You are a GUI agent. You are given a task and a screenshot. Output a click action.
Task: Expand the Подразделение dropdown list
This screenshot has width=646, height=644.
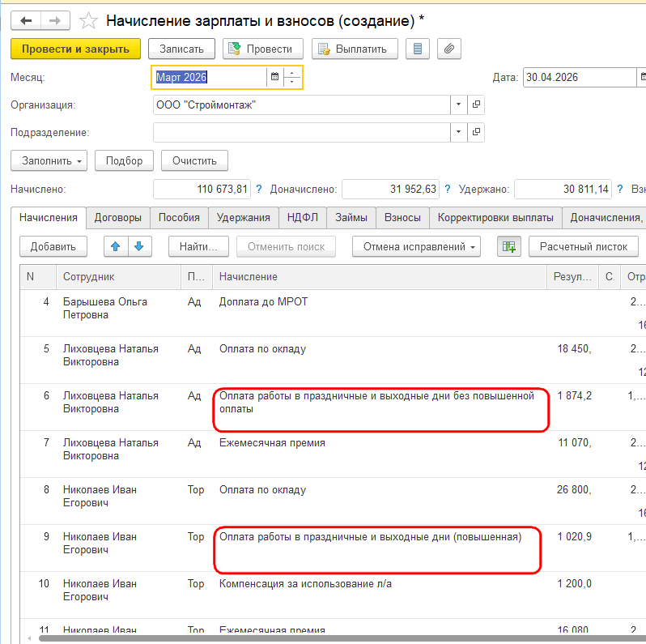[x=458, y=132]
